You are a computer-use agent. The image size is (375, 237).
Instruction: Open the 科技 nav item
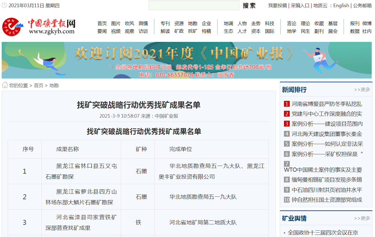(270, 23)
